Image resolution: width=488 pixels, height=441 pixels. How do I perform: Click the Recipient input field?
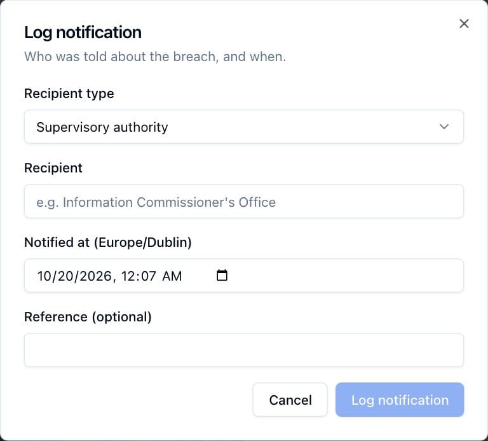tap(244, 201)
